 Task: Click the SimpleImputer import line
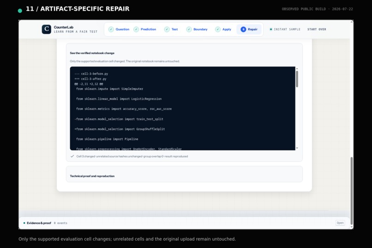click(x=109, y=89)
